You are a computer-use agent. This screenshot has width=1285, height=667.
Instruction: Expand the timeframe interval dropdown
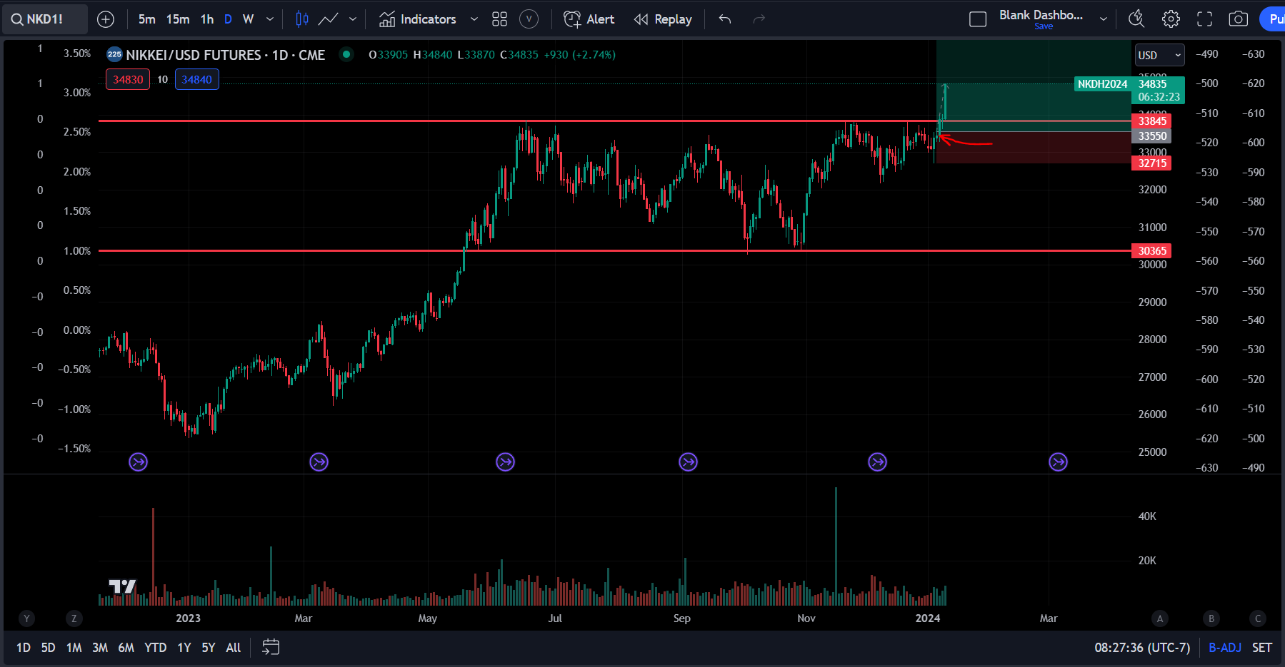269,19
